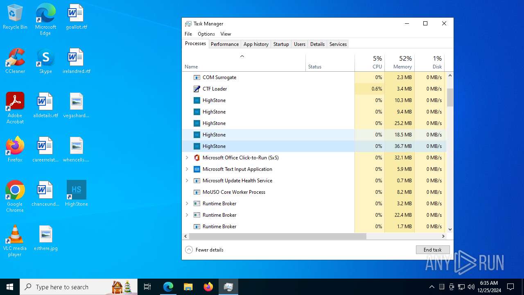
Task: Click the vertical scrollbar thumb in process list
Action: 450,98
